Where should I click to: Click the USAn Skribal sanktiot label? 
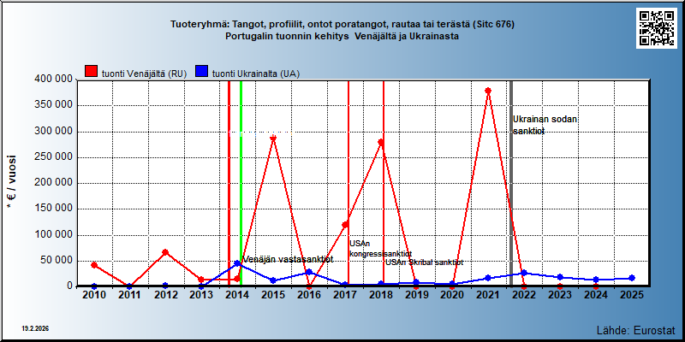[x=424, y=262]
